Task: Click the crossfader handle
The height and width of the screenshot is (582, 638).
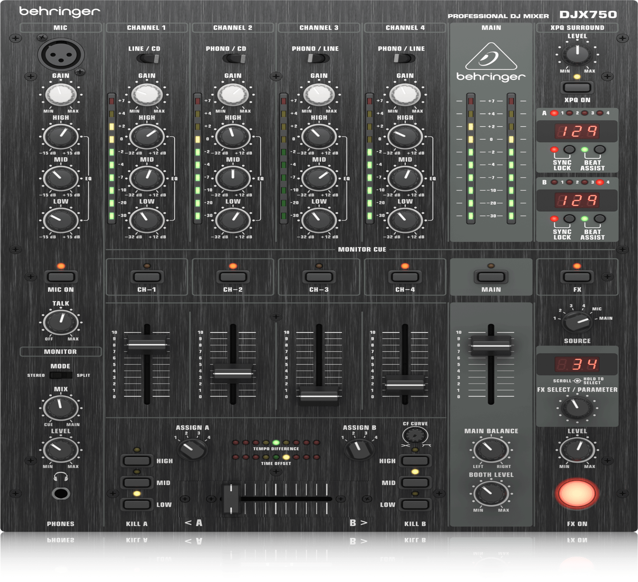Action: [x=231, y=499]
